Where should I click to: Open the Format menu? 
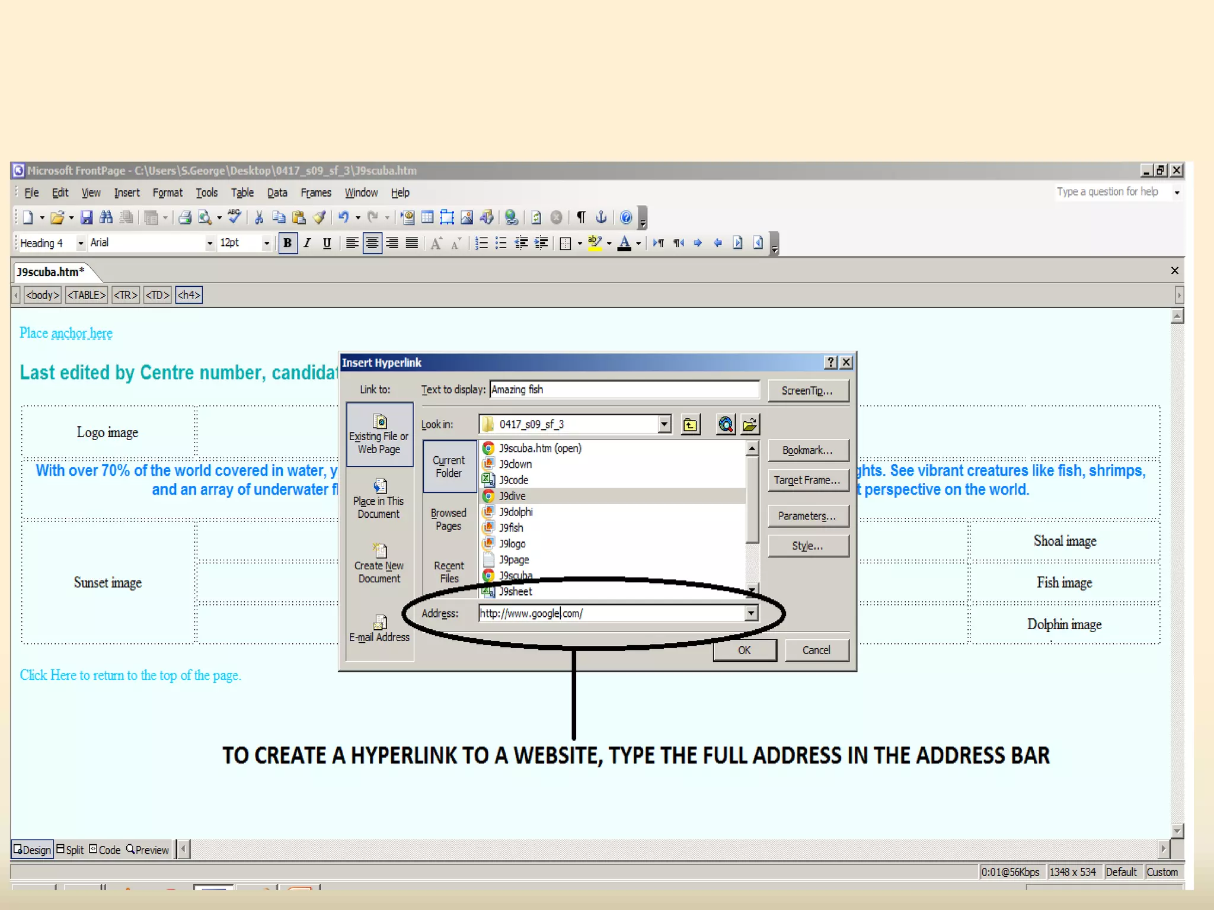click(167, 193)
